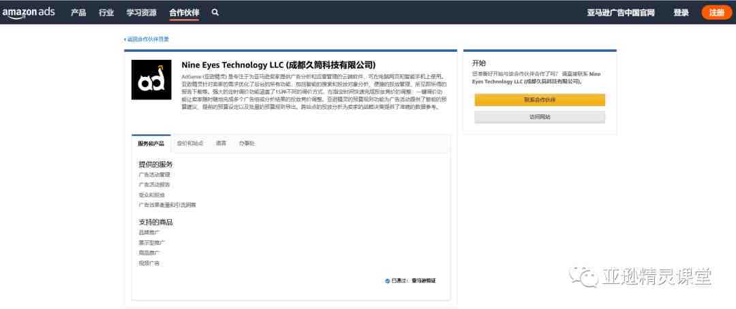Click the 亚马逊验证 verification text
Image resolution: width=736 pixels, height=309 pixels.
[424, 281]
